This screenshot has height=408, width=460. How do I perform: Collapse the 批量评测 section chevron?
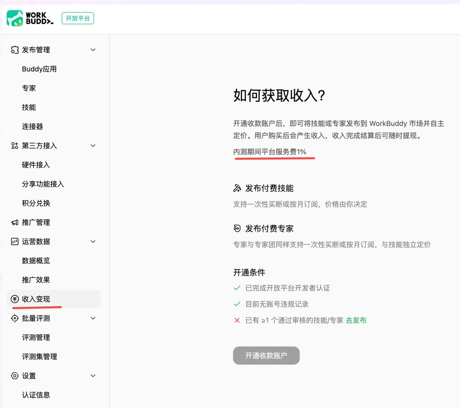[93, 318]
